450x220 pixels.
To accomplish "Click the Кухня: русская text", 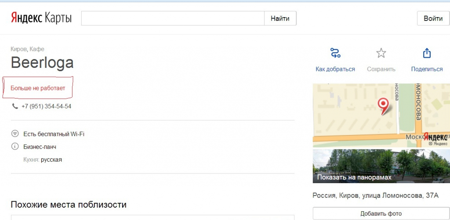I will pos(43,160).
